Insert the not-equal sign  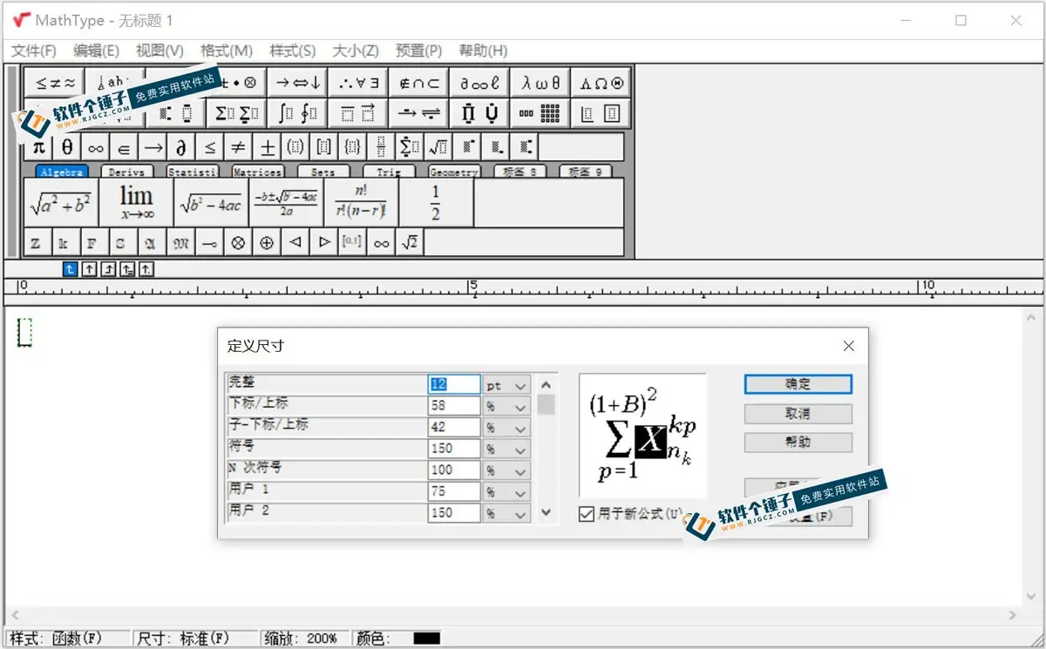click(238, 147)
